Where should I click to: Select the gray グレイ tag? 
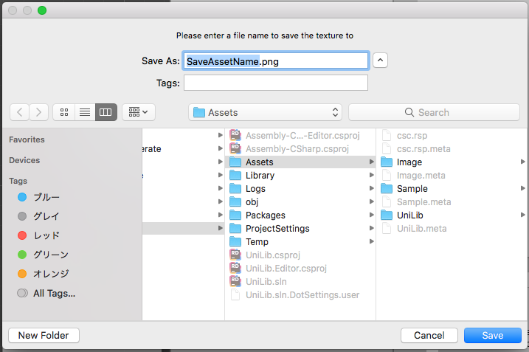click(39, 216)
